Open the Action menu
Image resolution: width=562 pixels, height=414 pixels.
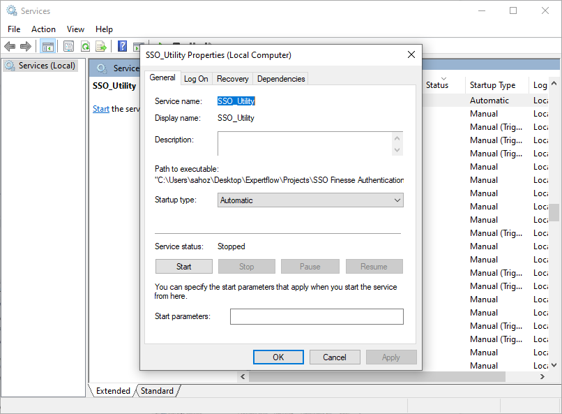[x=43, y=29]
